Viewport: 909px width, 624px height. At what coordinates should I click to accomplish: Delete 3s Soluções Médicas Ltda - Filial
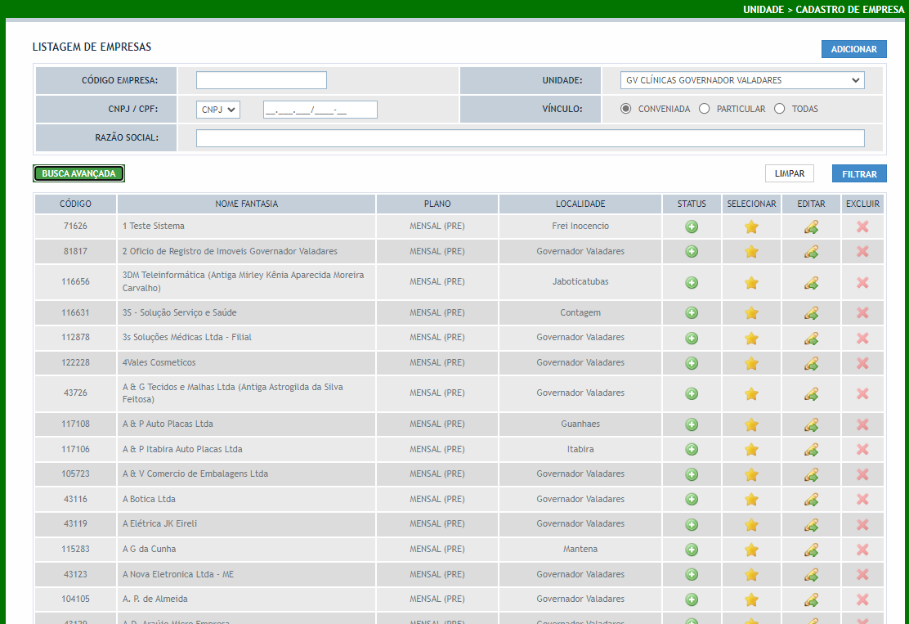point(862,338)
